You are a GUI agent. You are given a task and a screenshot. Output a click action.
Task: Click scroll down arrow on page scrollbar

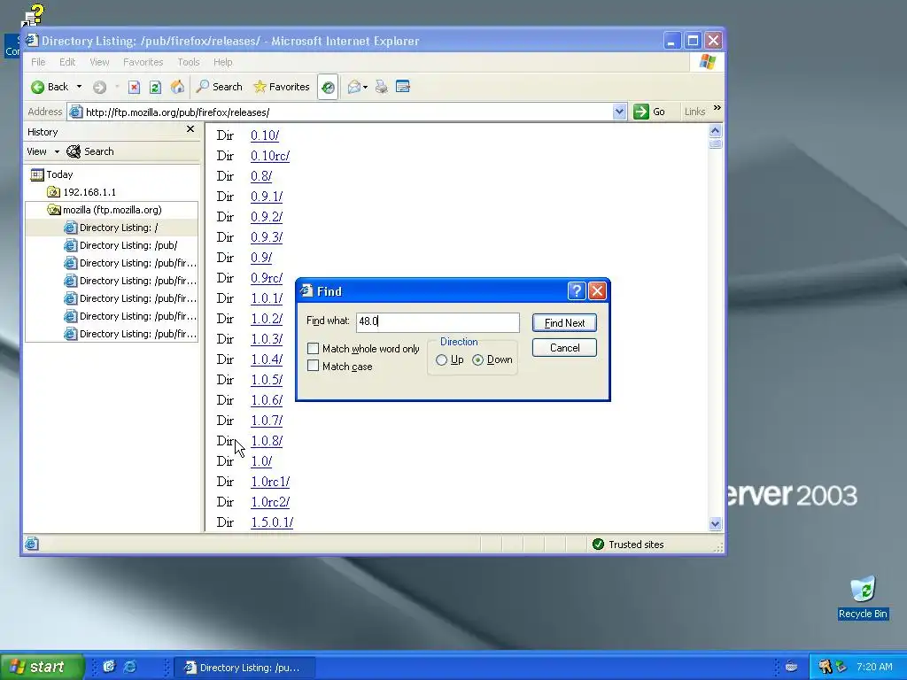(715, 524)
